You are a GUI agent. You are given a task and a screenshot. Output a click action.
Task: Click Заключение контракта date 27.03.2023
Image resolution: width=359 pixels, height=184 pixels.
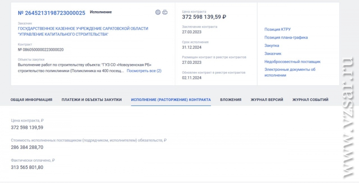click(x=191, y=32)
